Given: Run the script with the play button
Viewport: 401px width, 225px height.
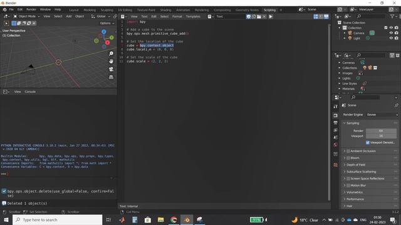Looking at the screenshot, I should tap(271, 17).
